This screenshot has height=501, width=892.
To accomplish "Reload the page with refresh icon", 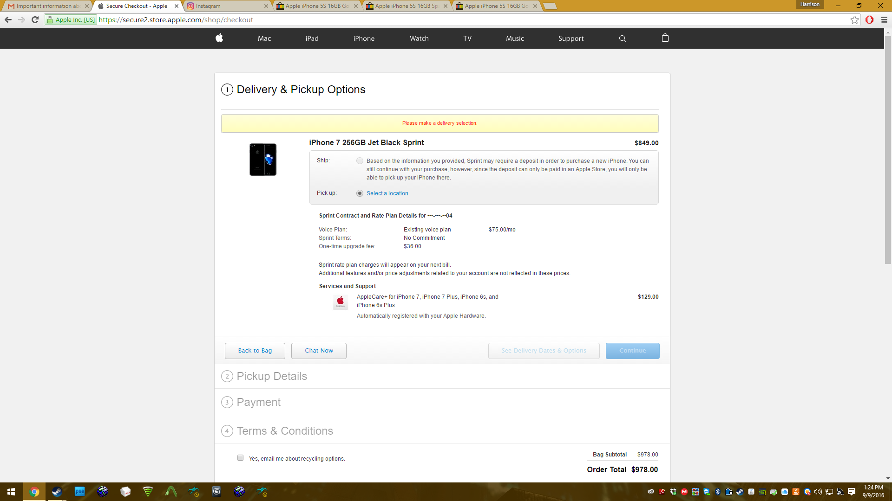I will tap(35, 19).
